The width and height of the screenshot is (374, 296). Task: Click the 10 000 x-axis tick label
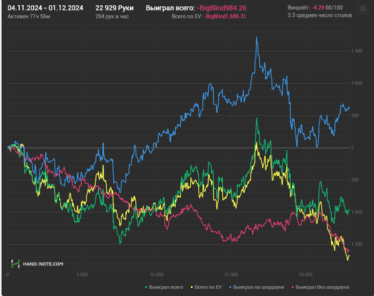(157, 275)
